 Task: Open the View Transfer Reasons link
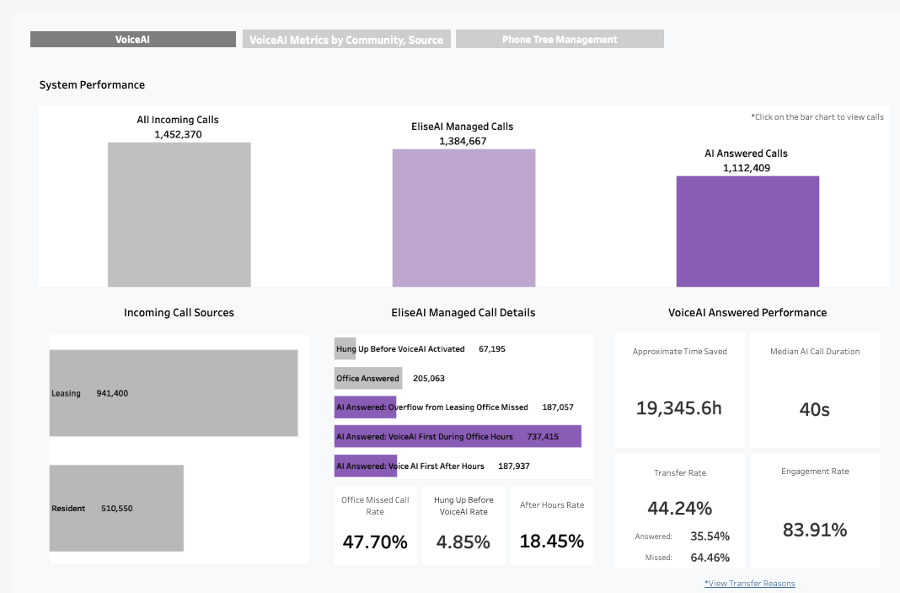750,583
